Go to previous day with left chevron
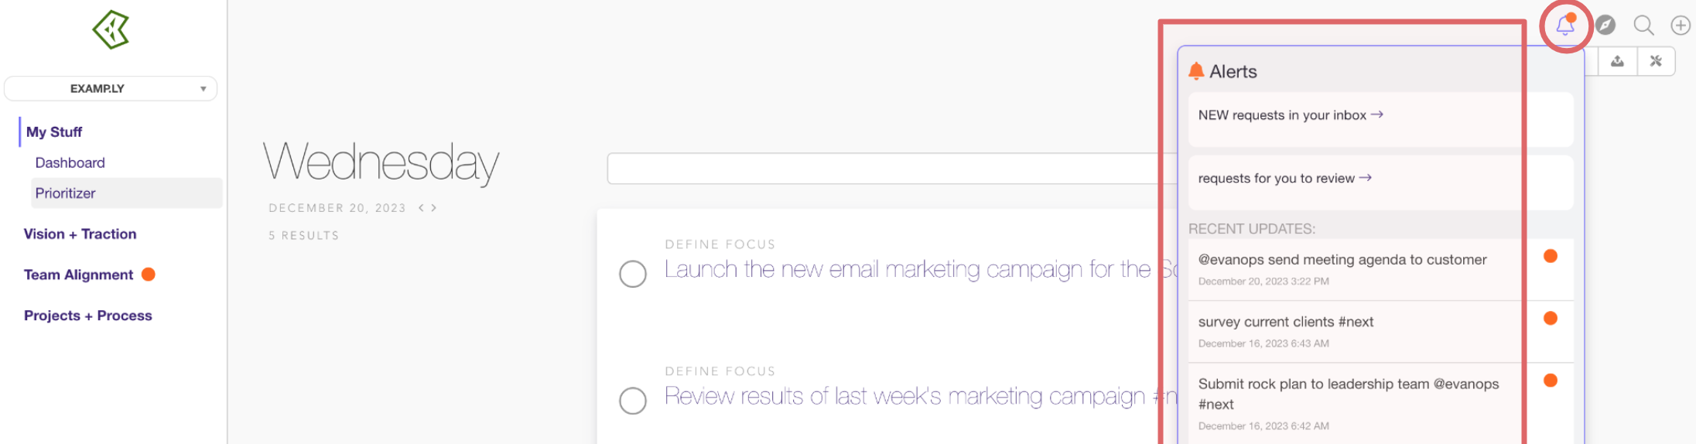 pos(421,208)
